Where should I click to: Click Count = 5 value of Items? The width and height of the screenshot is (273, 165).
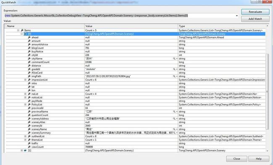[x=91, y=30]
